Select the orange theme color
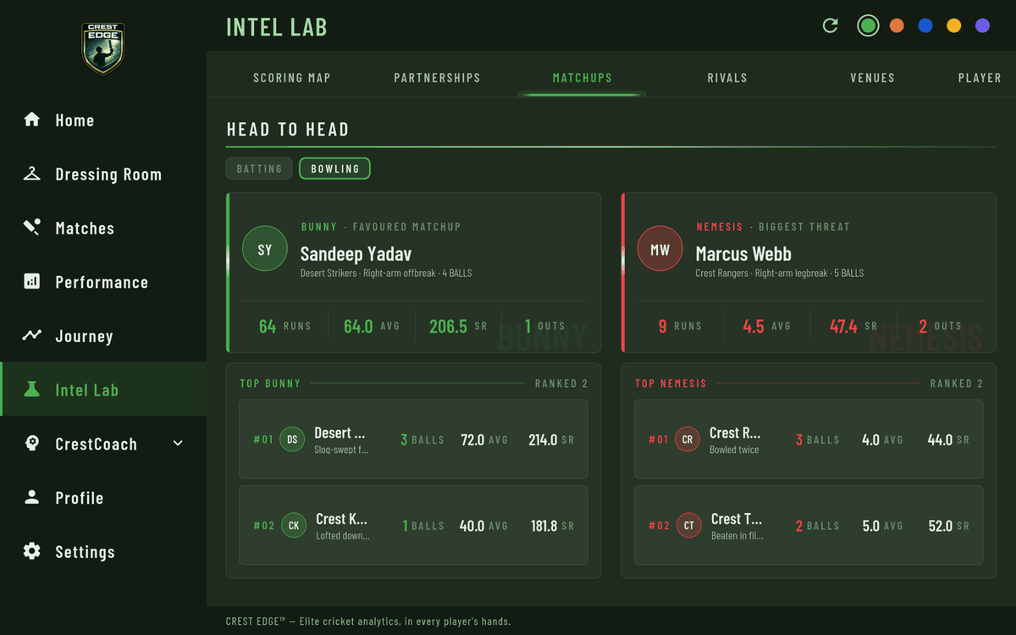 click(897, 25)
